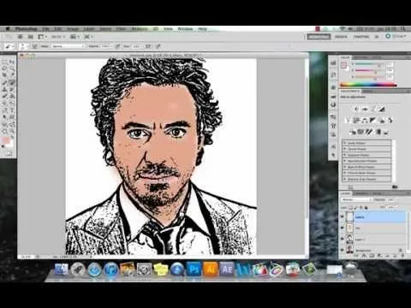Toggle lock transparent pixels
The height and width of the screenshot is (308, 411).
[351, 208]
